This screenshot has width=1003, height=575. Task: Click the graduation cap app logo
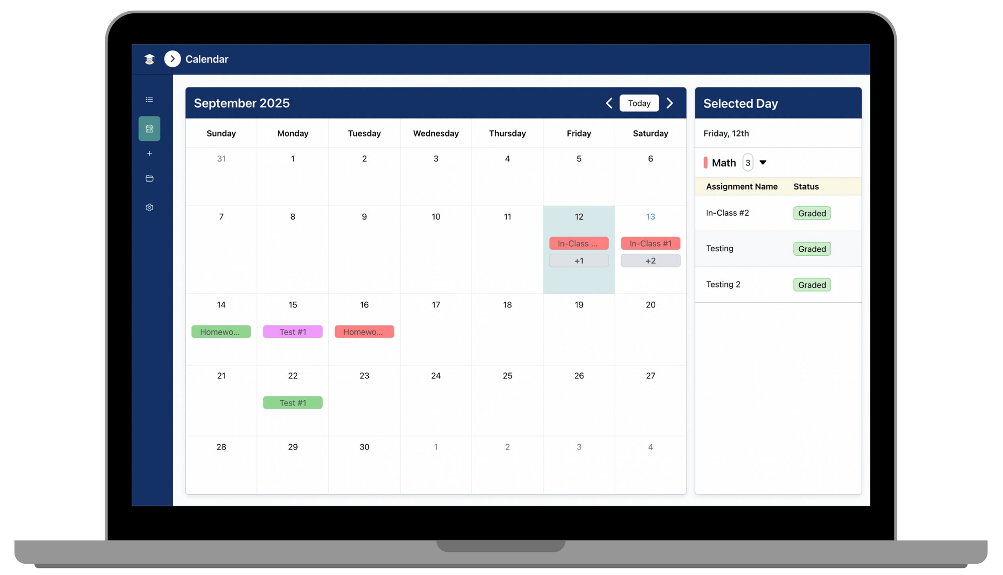click(x=149, y=59)
